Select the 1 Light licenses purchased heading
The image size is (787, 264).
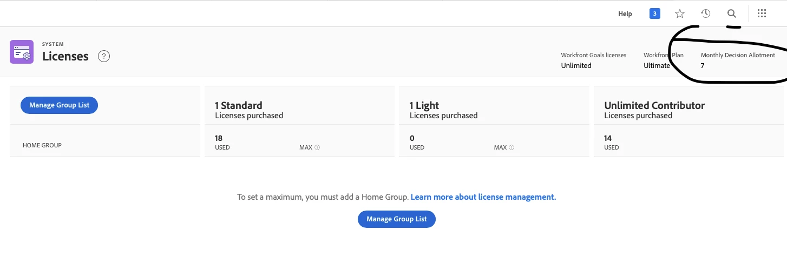coord(424,105)
